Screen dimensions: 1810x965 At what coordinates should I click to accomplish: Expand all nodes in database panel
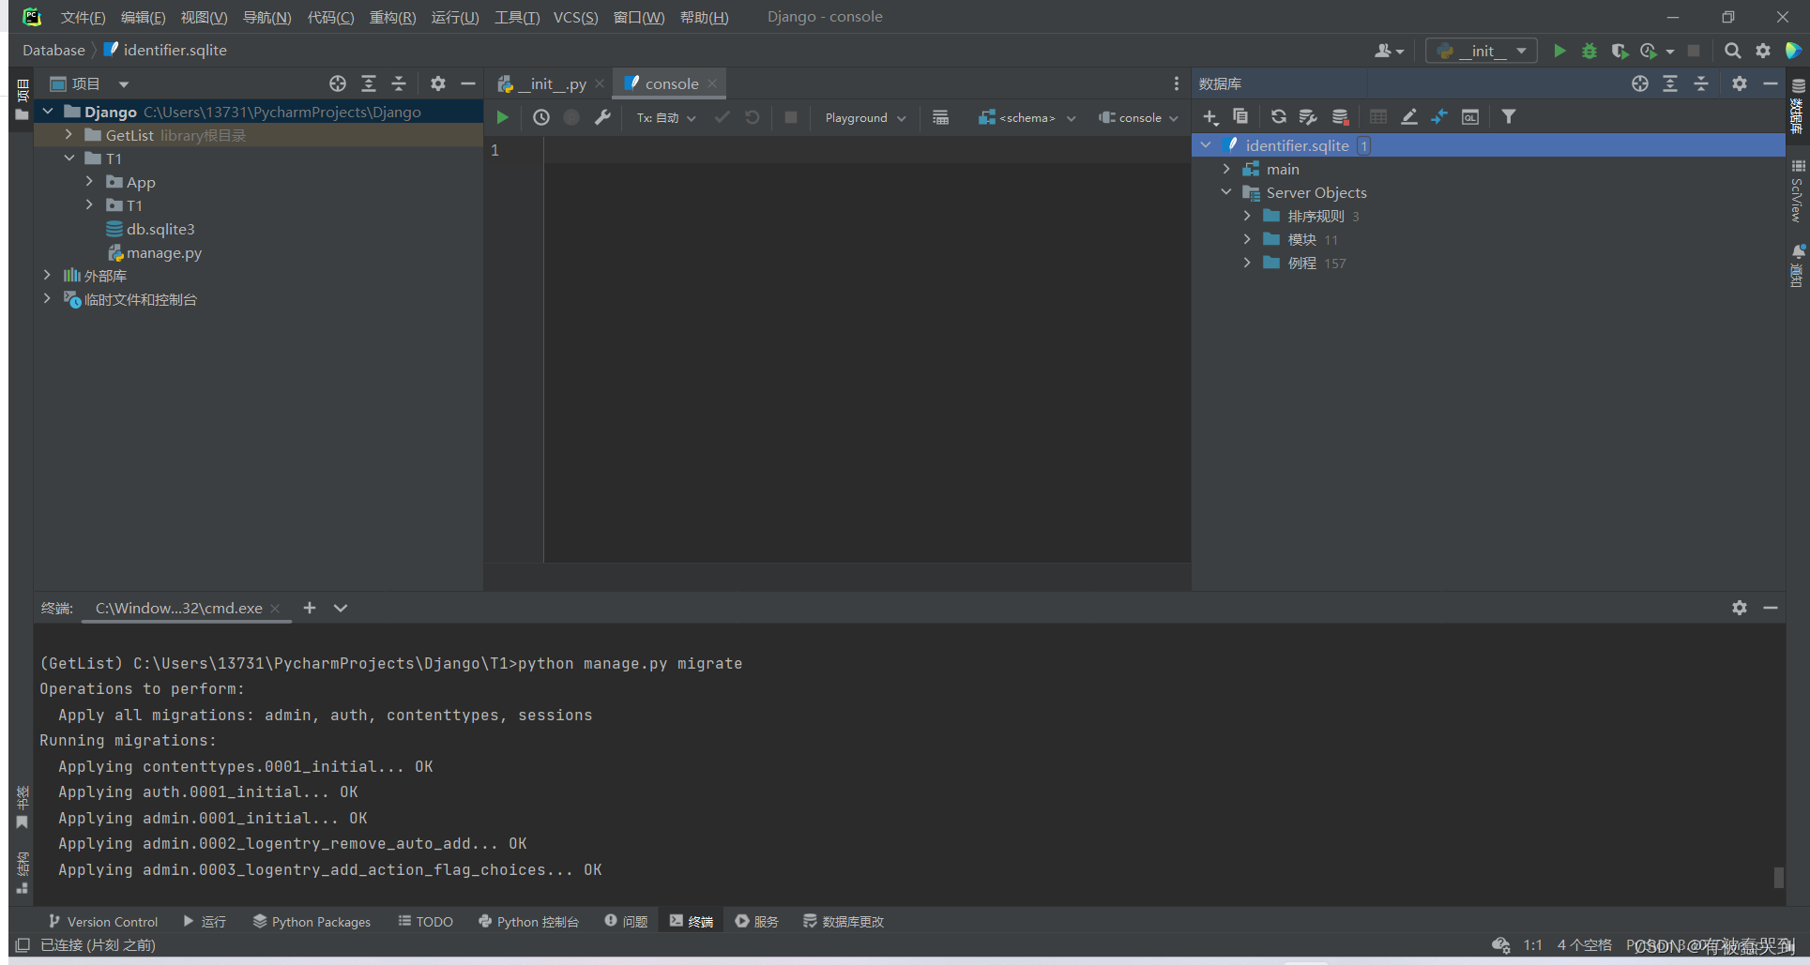[1670, 83]
